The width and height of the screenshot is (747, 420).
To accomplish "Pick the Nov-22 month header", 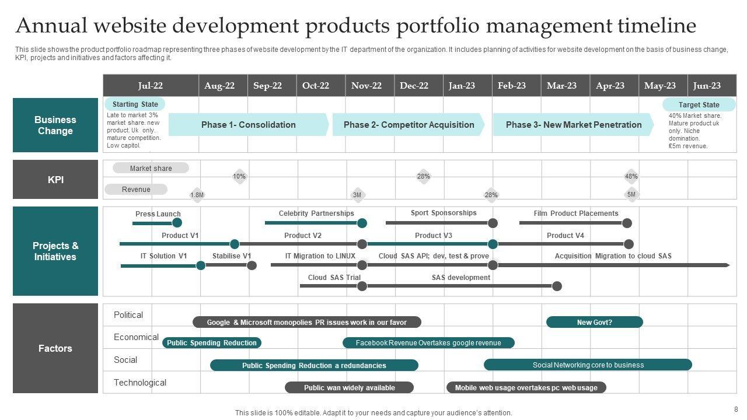I will pyautogui.click(x=370, y=86).
